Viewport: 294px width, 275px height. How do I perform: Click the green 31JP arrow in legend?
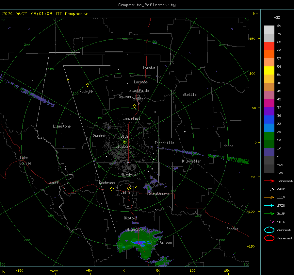tap(269, 214)
